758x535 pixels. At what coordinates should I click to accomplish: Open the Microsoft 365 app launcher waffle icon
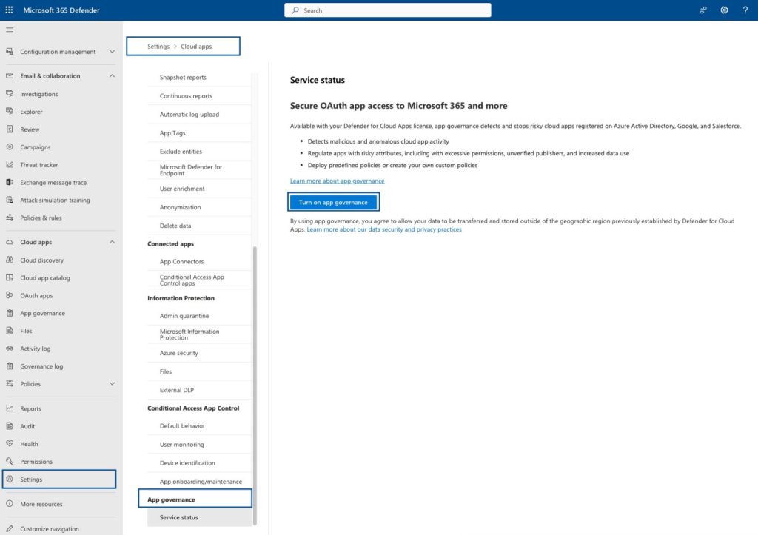pyautogui.click(x=8, y=10)
